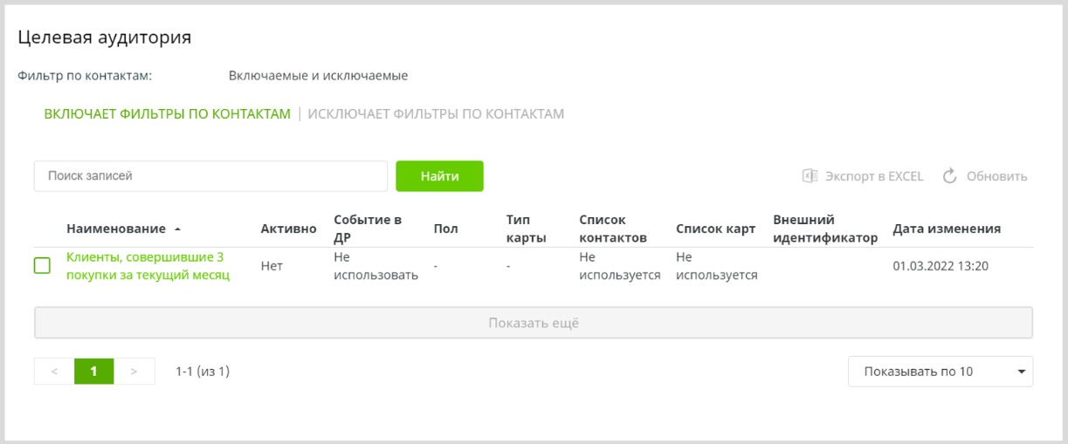The image size is (1068, 444).
Task: Click the Excel export icon
Action: click(x=810, y=176)
